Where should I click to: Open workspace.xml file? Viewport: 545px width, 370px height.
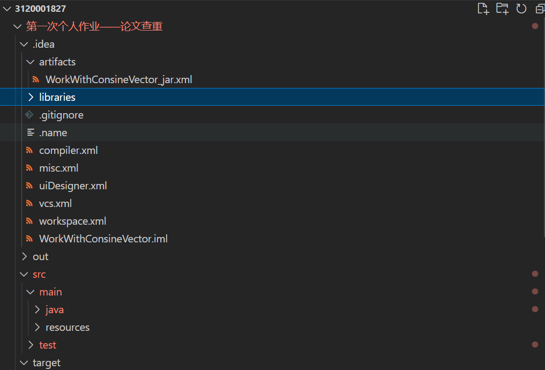[x=72, y=221]
